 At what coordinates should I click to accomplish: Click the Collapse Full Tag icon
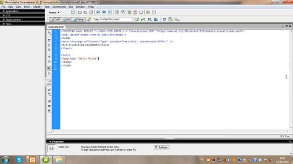(49, 40)
